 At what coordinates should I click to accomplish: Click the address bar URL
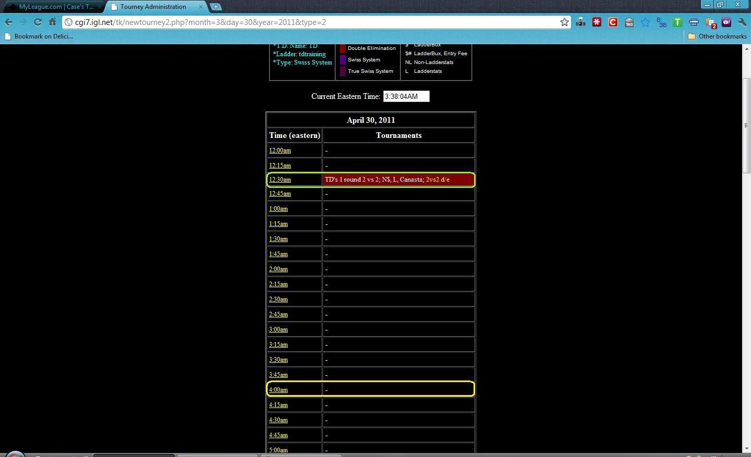[313, 22]
